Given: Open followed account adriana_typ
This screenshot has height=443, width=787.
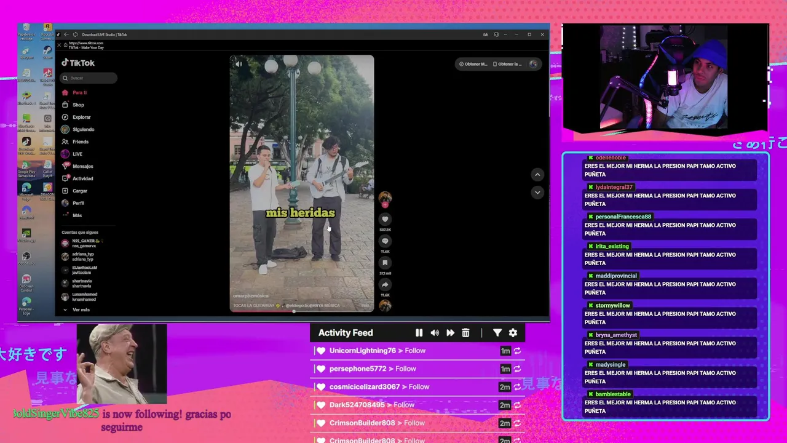Looking at the screenshot, I should 78,257.
